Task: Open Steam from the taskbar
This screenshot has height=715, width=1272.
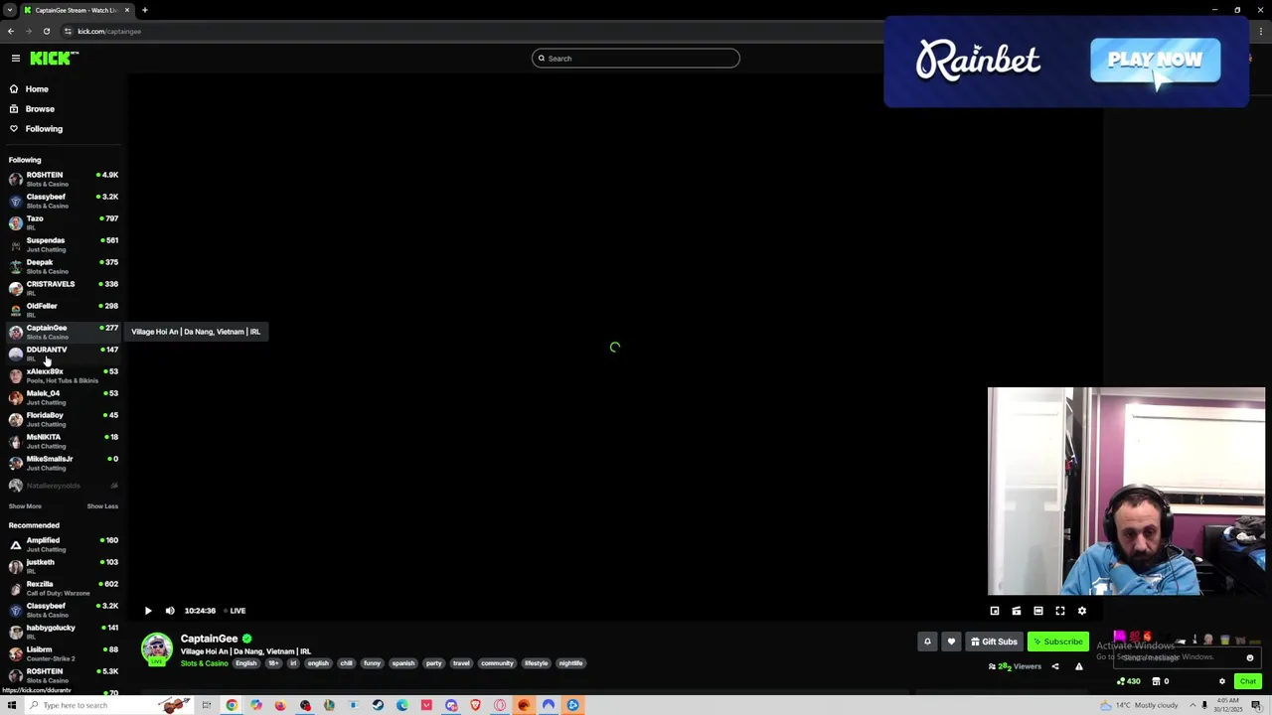Action: [378, 705]
